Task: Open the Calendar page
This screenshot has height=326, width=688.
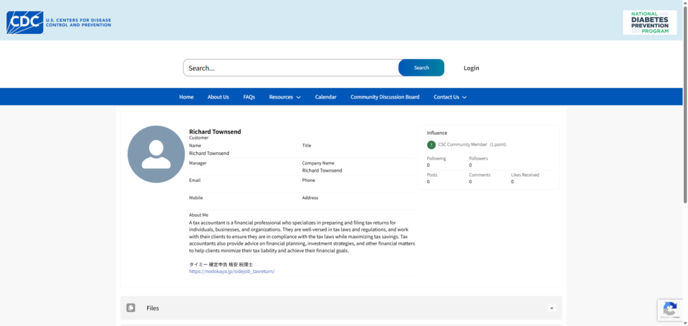Action: pos(326,97)
